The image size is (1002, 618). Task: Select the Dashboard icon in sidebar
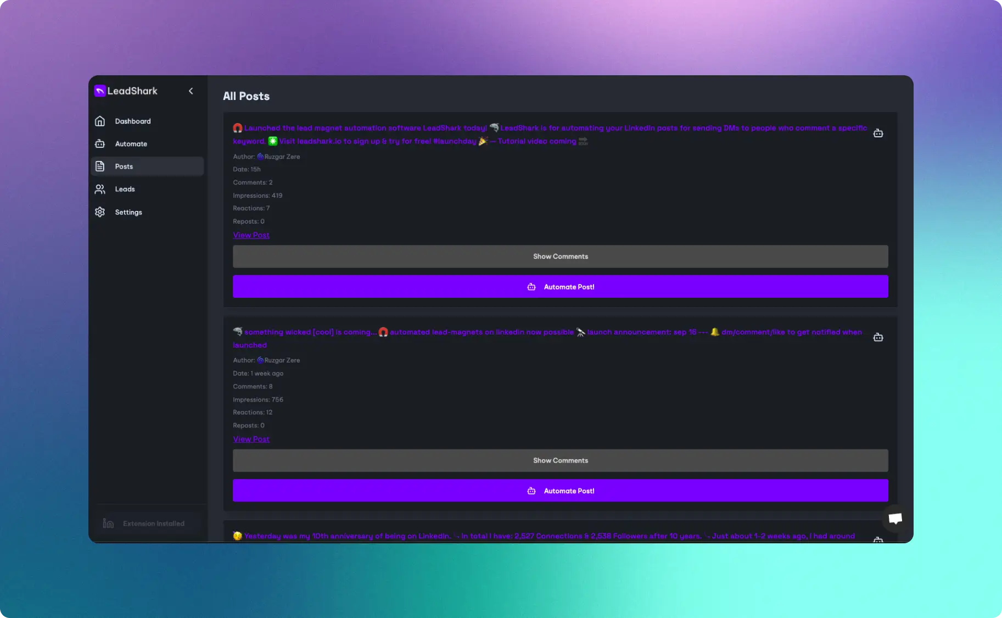[x=100, y=121]
